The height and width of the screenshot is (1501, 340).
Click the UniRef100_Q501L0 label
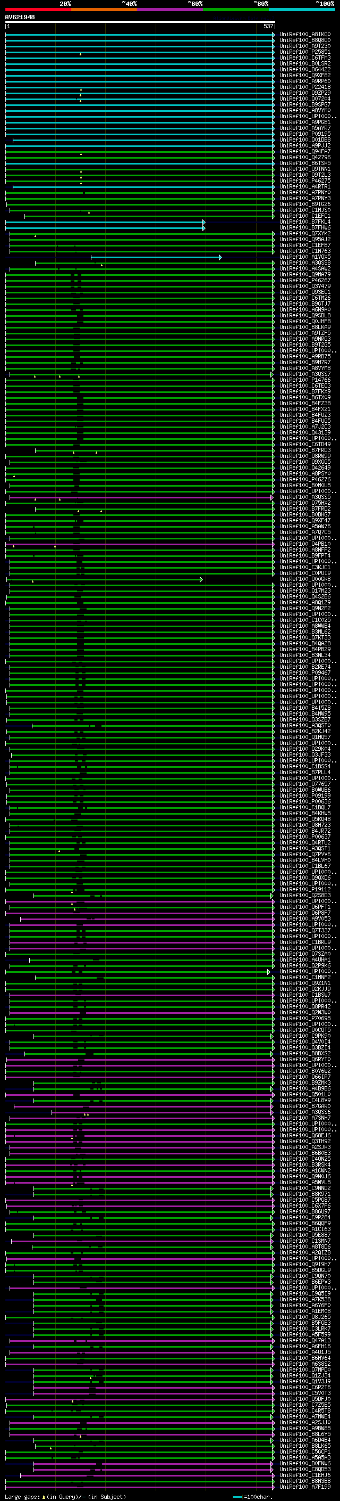pyautogui.click(x=305, y=1095)
